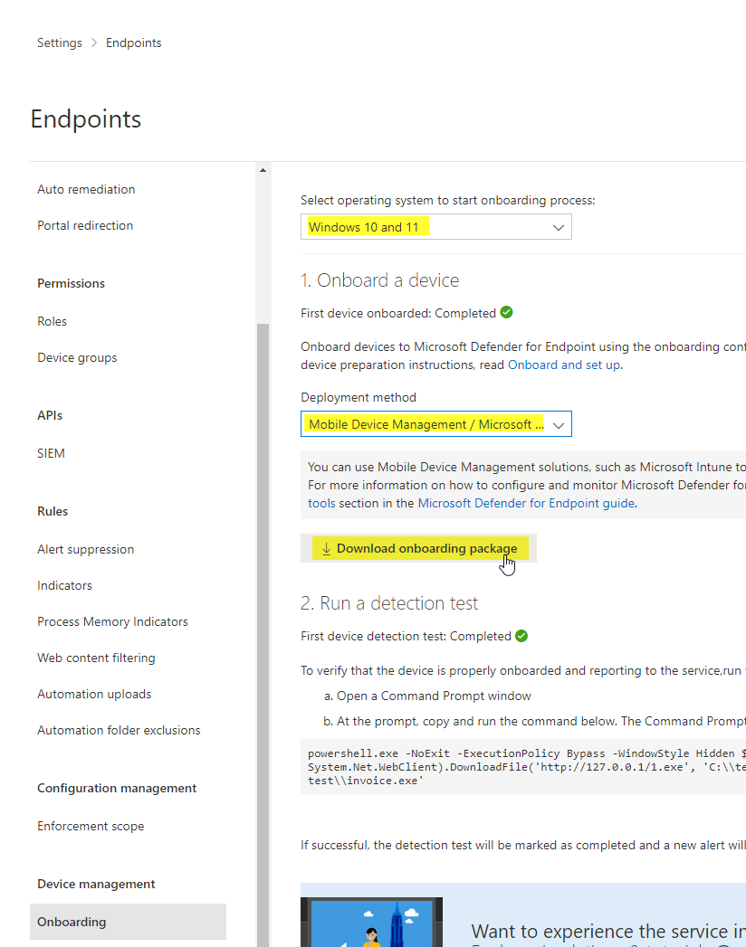The image size is (746, 947).
Task: Click the Completed checkmark for detection test
Action: (x=521, y=636)
